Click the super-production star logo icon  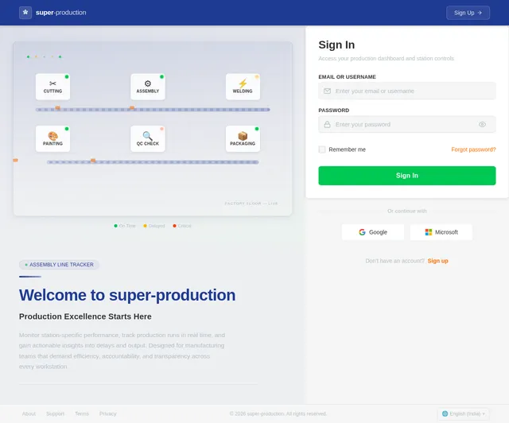(x=25, y=13)
